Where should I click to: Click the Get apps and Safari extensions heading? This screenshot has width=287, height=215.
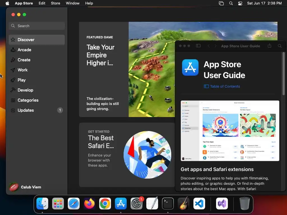point(217,169)
